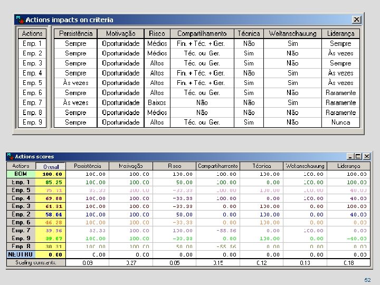Select the Compartilhamento header in scores table
380x285 pixels.
point(217,166)
